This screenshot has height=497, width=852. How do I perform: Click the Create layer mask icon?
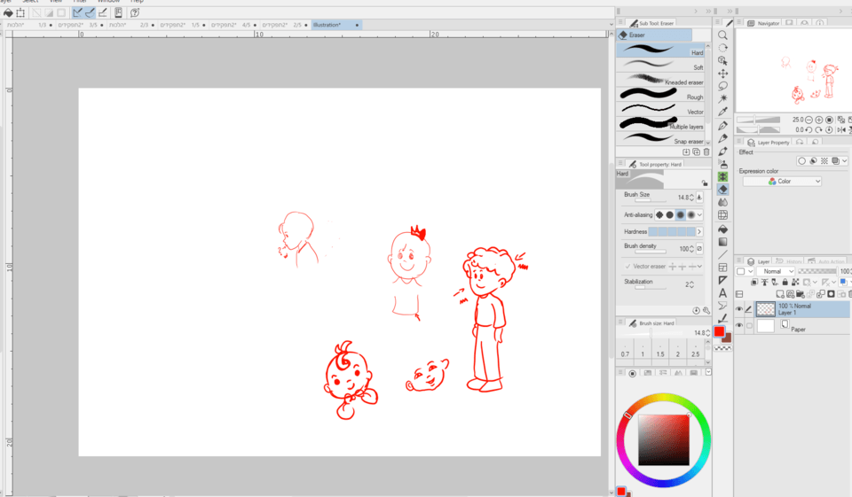[831, 294]
